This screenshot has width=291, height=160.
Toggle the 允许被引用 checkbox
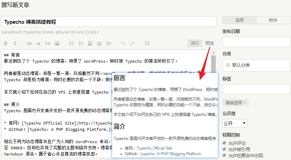click(224, 149)
